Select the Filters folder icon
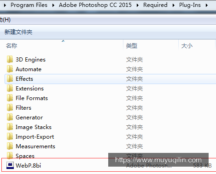The image size is (216, 174). (10, 107)
